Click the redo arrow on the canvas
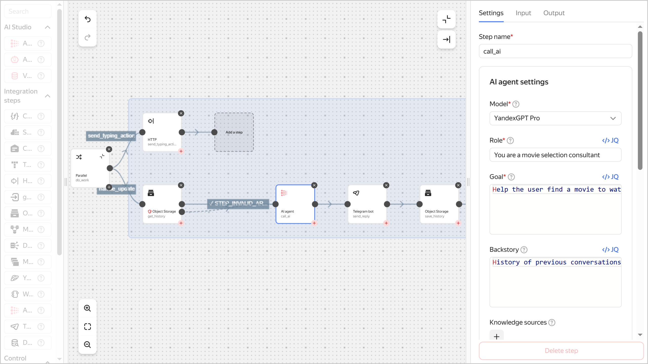The image size is (648, 364). click(x=87, y=37)
